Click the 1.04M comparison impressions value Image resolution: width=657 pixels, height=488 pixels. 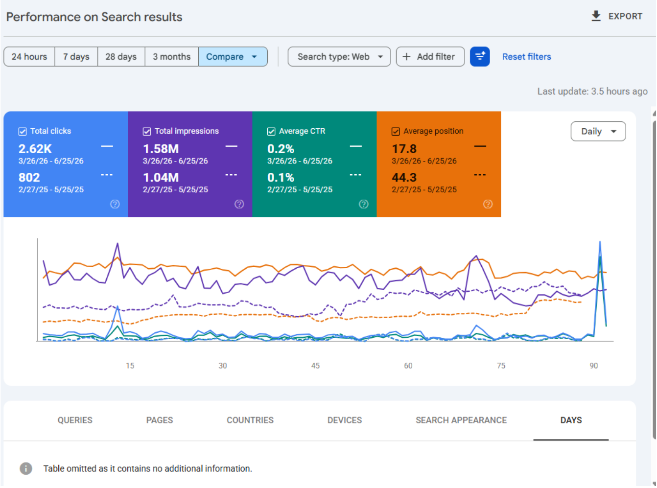(x=161, y=178)
